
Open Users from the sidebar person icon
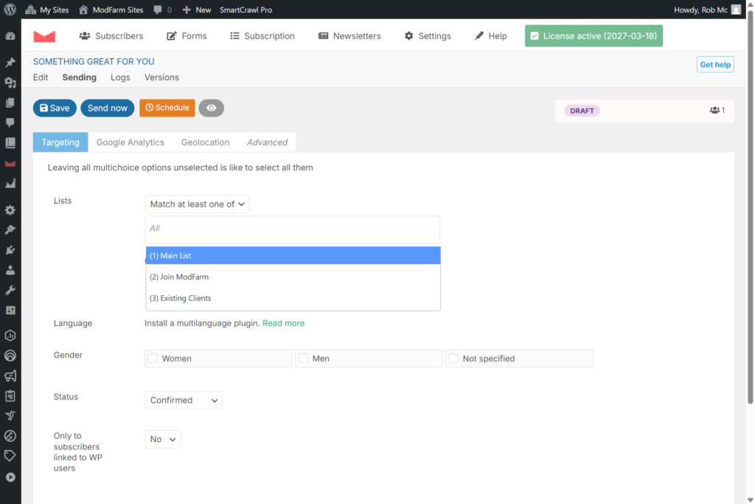point(10,270)
